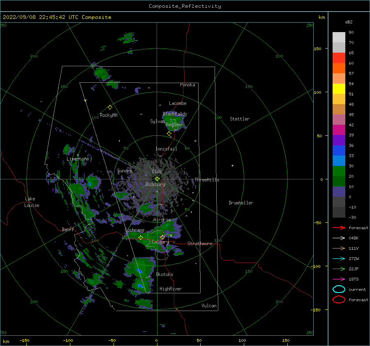Click the red forecast ellipse legend icon
The width and height of the screenshot is (370, 346).
click(339, 300)
